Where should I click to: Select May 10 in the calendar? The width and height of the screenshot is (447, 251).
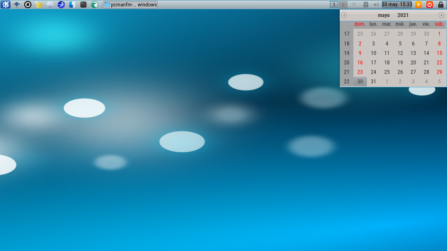click(373, 53)
